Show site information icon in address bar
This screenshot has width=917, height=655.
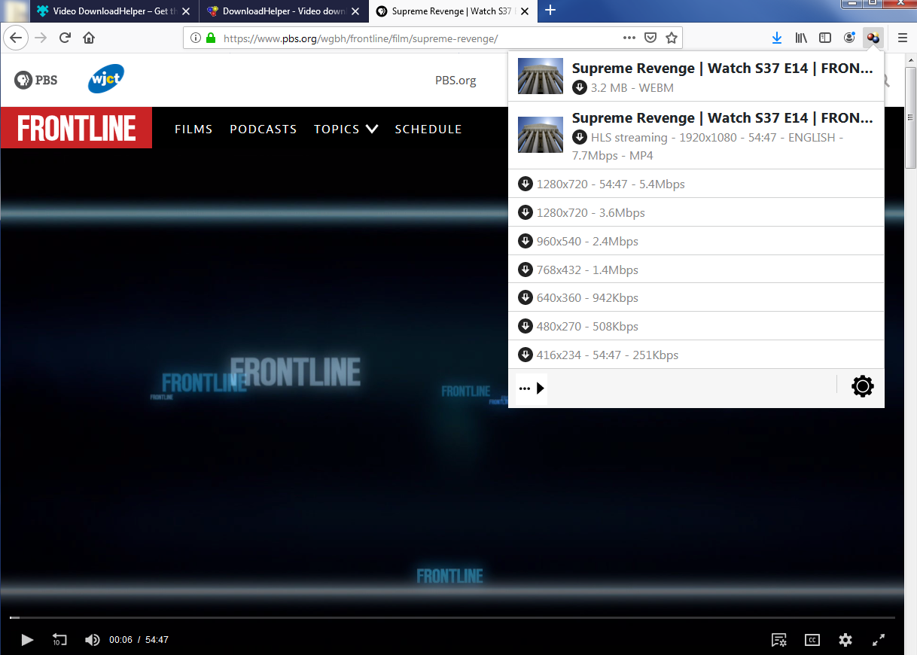[196, 38]
